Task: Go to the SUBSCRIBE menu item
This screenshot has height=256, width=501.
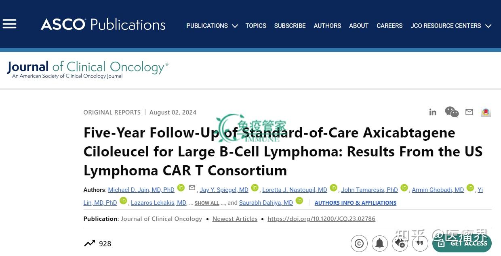Action: point(290,26)
